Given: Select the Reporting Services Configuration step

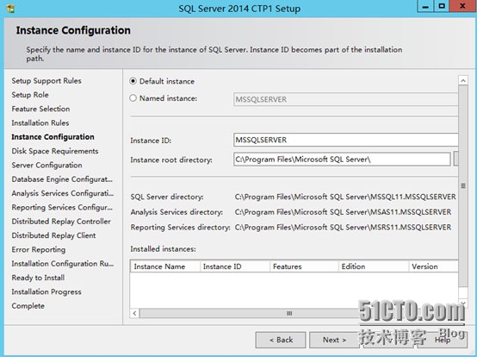Looking at the screenshot, I should click(62, 207).
